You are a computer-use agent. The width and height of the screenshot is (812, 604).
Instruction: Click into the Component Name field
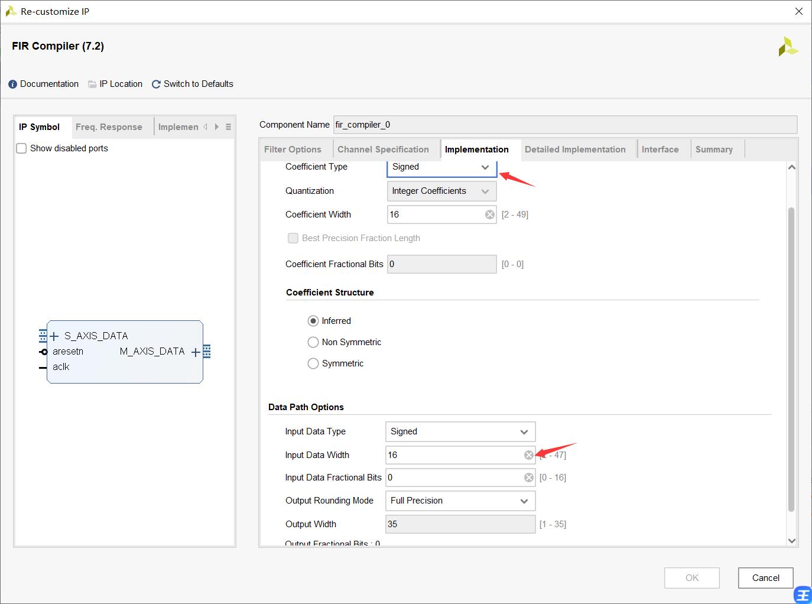tap(565, 125)
